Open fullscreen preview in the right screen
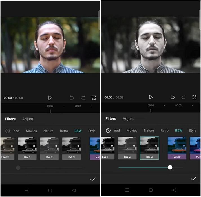Viewport: 201px width, 197px height. pyautogui.click(x=195, y=97)
